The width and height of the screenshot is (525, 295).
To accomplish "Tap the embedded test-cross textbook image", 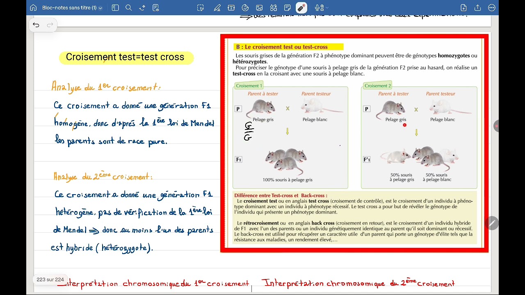I will point(354,143).
